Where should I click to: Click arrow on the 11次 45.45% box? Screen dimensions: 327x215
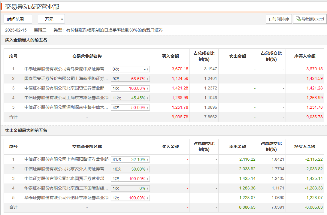click(147, 98)
